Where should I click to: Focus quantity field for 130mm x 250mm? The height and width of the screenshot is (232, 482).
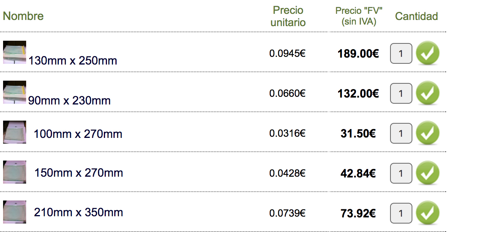click(x=401, y=53)
